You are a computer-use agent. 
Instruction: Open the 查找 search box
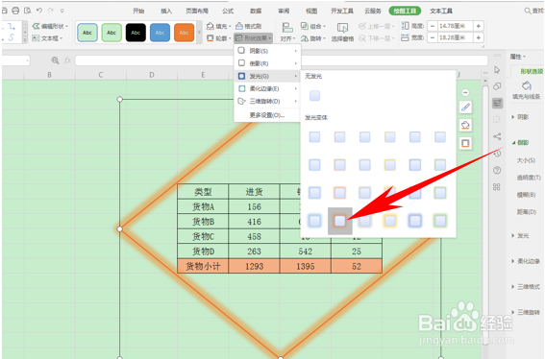point(534,11)
